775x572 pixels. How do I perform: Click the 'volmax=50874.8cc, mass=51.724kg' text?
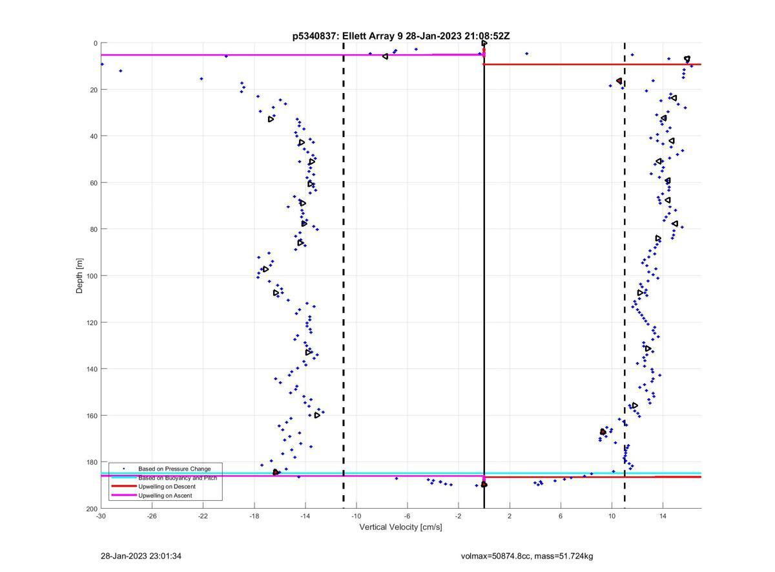[527, 556]
